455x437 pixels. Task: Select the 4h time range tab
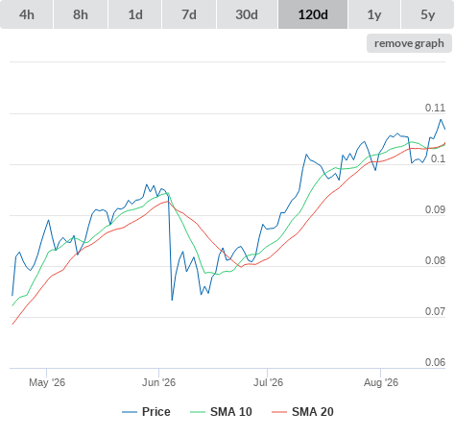coord(27,14)
